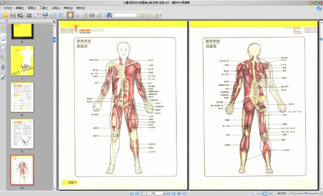Open the Comments speech-bubble panel in the sidebar
Image resolution: width=323 pixels, height=196 pixels.
(x=3, y=57)
